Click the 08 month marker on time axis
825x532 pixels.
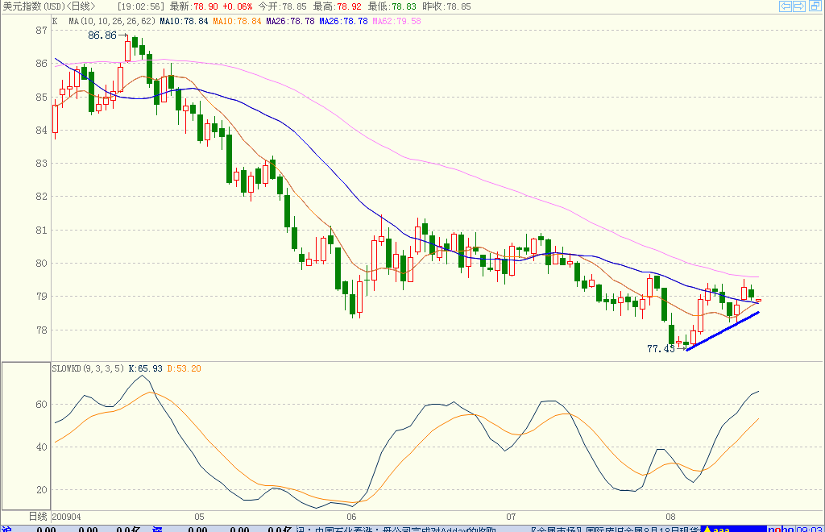coord(670,517)
